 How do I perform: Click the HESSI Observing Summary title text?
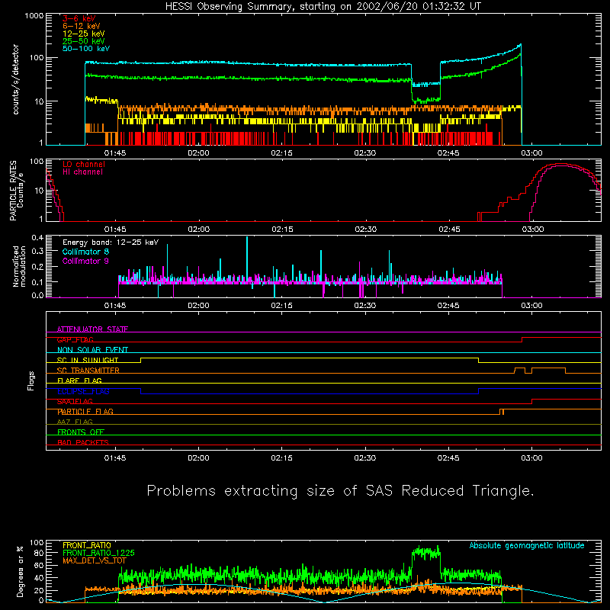tap(323, 7)
